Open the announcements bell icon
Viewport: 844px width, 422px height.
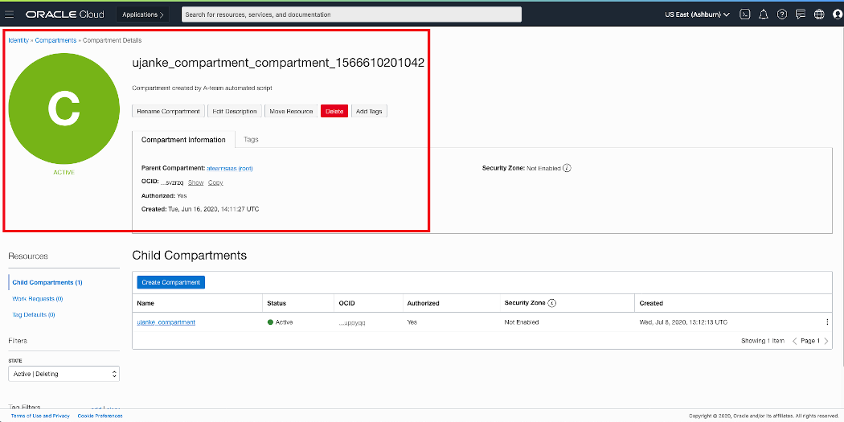coord(764,14)
